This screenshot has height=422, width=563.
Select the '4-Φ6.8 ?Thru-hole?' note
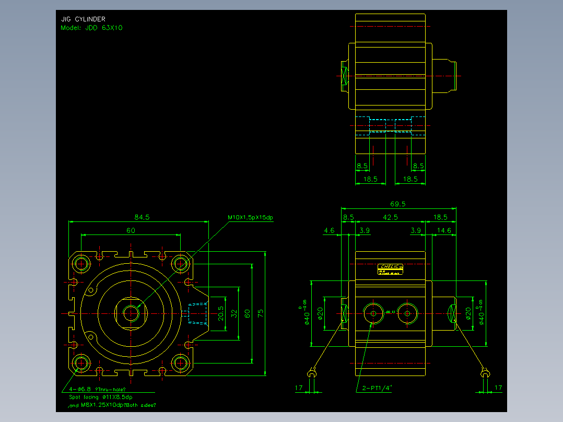tap(97, 389)
